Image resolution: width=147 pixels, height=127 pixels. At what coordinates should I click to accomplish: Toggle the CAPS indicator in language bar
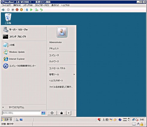125,119
